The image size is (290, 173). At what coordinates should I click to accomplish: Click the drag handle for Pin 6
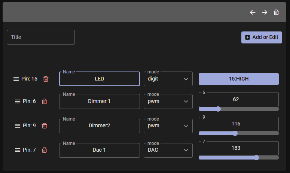tap(18, 101)
